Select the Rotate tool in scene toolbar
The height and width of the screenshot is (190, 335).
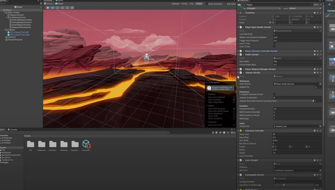click(x=57, y=8)
